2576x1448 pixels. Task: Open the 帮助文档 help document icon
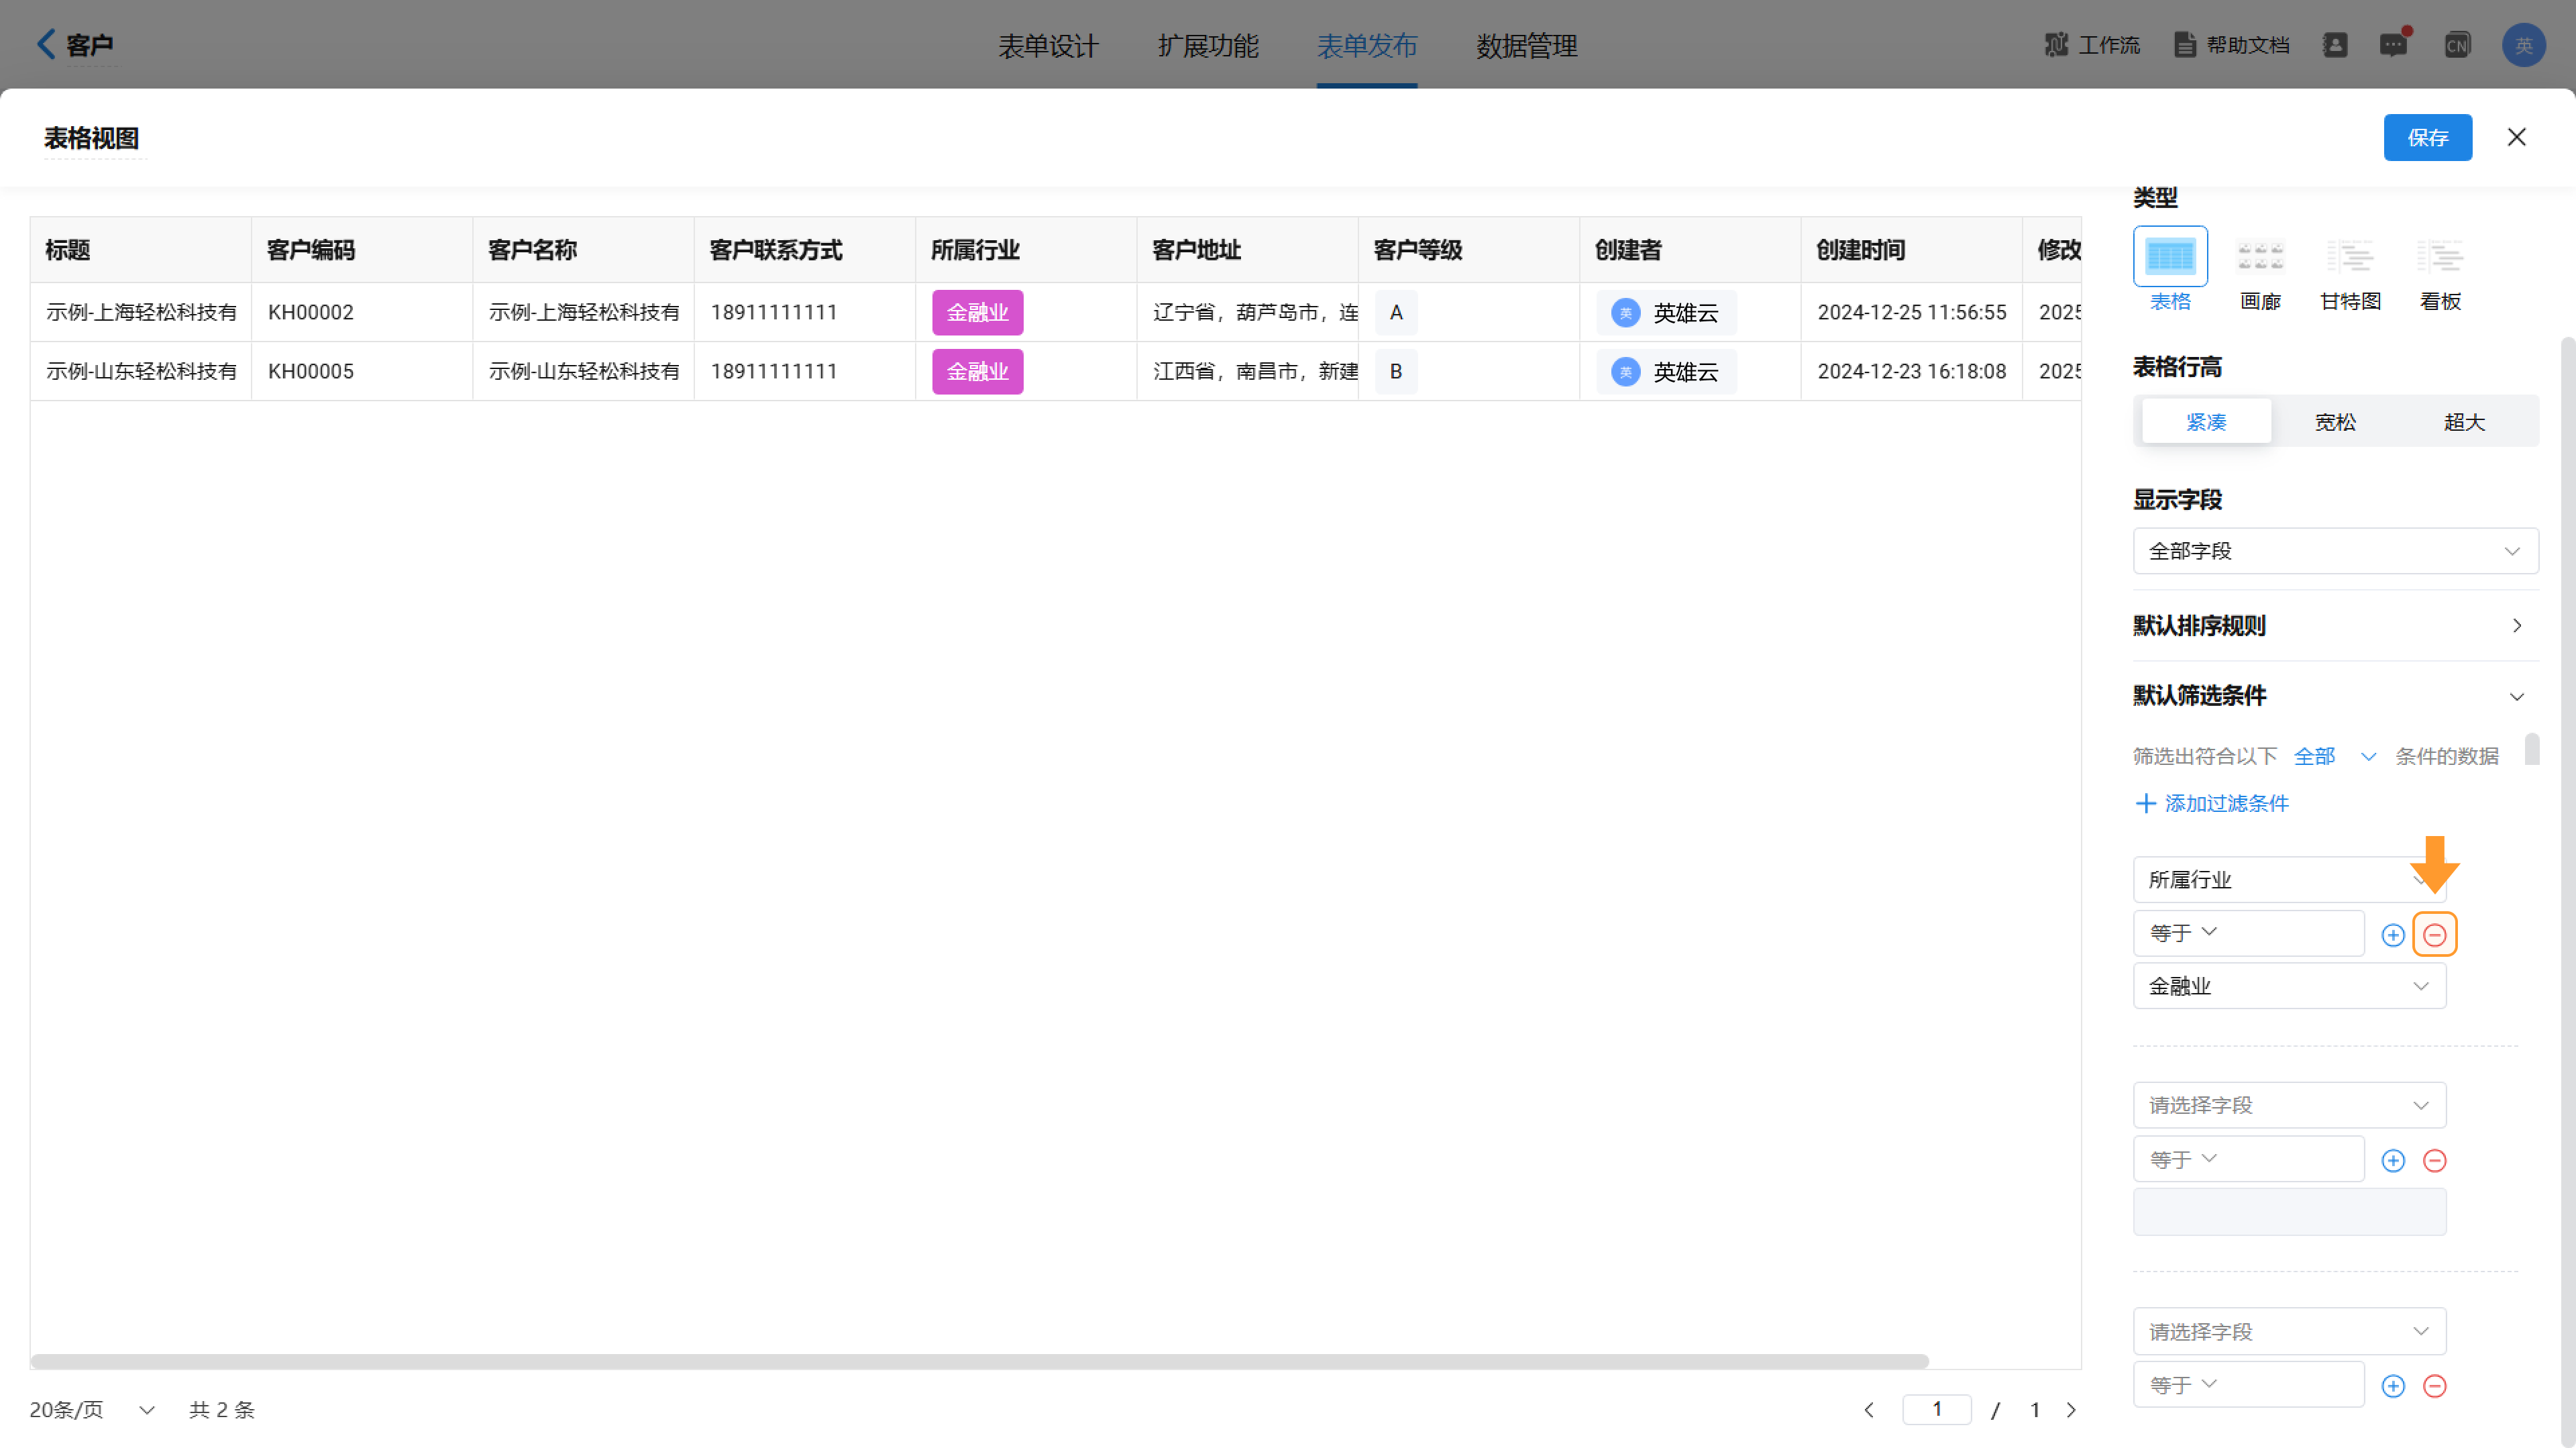[x=2185, y=45]
